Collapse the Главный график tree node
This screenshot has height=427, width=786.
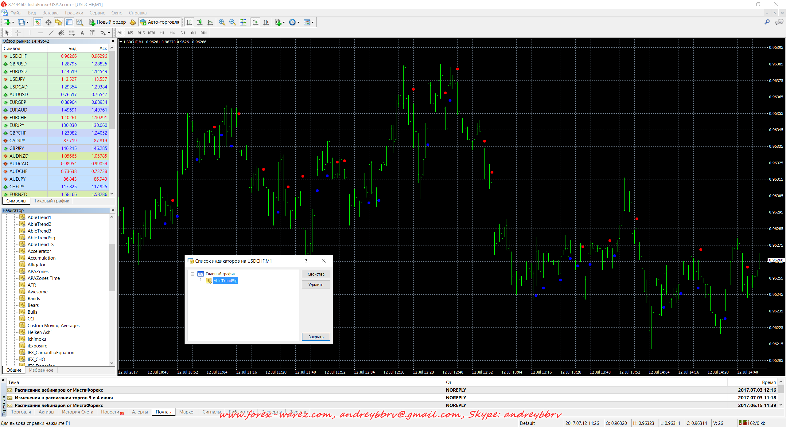click(193, 274)
